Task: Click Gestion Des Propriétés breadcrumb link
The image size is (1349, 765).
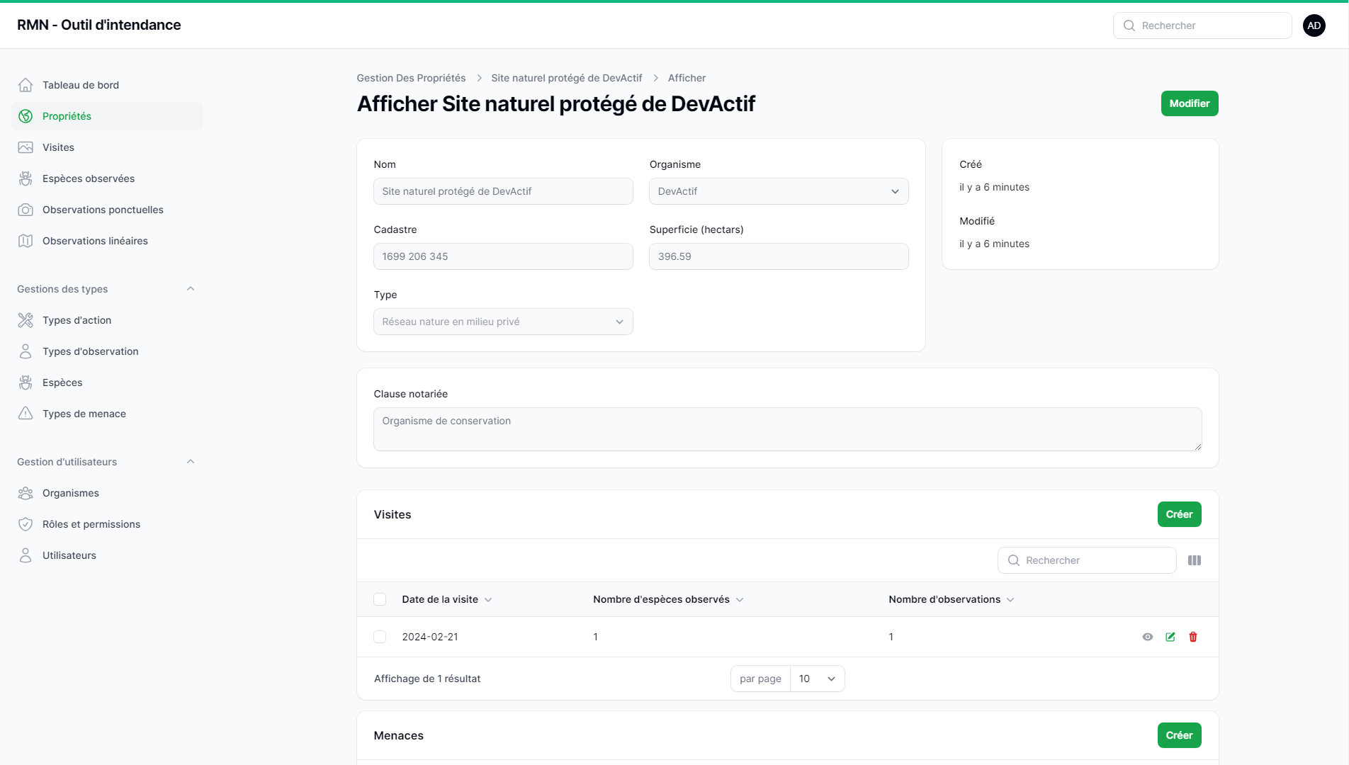Action: [x=411, y=78]
